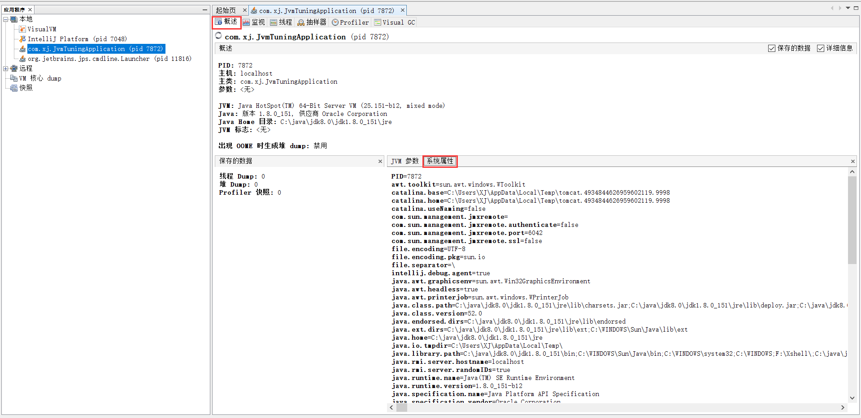Click the horizontal scrollbar thumb
The height and width of the screenshot is (418, 861).
(x=402, y=408)
